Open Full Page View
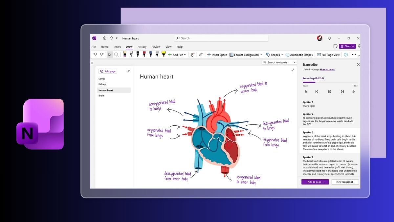 point(329,55)
